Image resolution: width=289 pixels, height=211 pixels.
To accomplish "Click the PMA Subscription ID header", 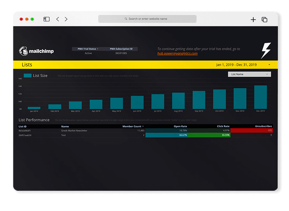I will tap(121, 49).
